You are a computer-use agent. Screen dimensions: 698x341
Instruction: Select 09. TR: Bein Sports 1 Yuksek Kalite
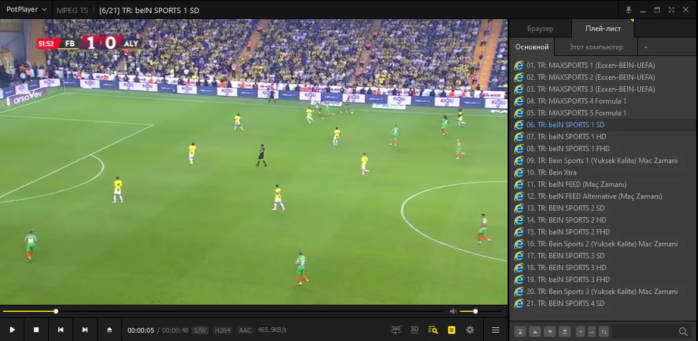pos(602,160)
